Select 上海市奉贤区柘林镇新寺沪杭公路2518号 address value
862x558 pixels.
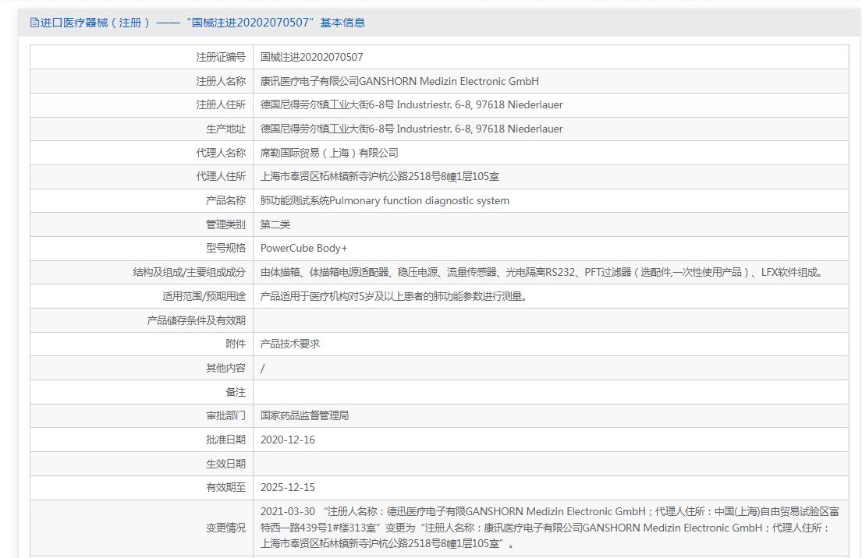pos(380,176)
